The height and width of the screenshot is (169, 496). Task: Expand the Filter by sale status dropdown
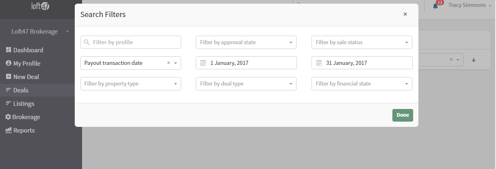[362, 42]
